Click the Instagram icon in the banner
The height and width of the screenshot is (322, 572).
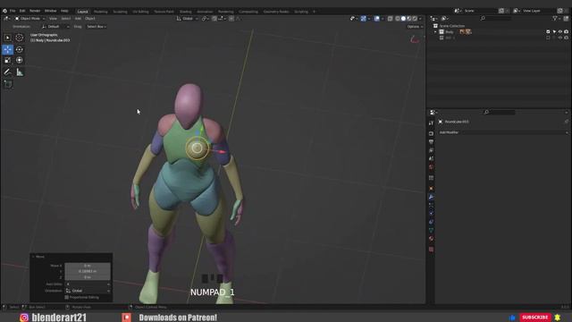(24, 318)
